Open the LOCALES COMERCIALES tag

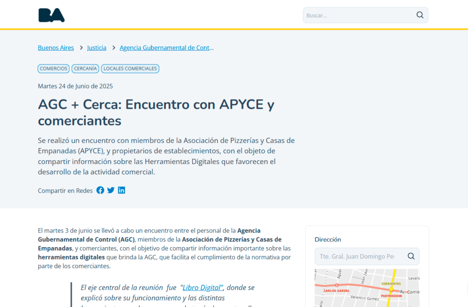coord(130,69)
